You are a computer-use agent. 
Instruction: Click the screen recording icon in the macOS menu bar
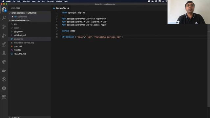[x=149, y=1]
